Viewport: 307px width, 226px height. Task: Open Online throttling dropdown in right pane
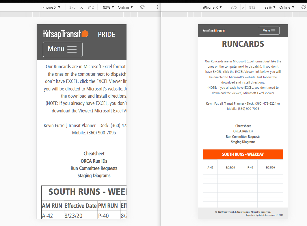[287, 7]
